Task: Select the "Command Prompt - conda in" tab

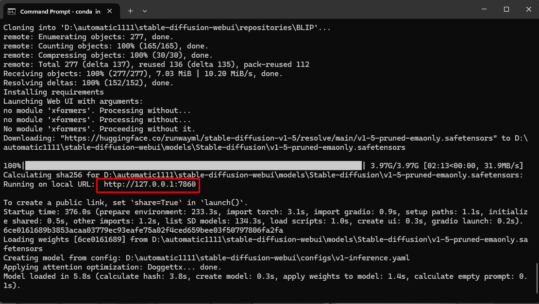Action: pyautogui.click(x=57, y=11)
